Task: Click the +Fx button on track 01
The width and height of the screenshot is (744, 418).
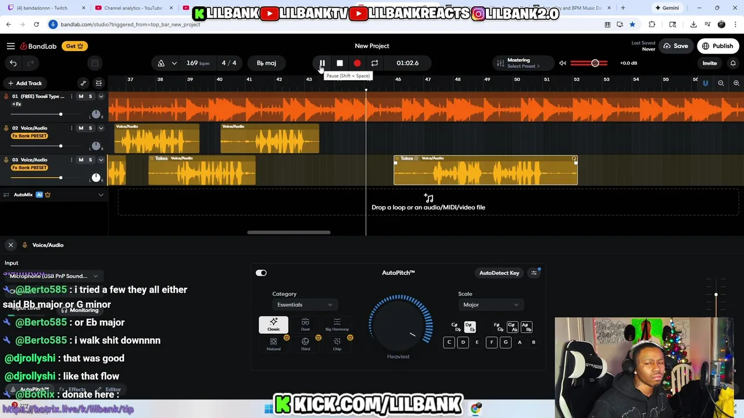Action: pyautogui.click(x=17, y=104)
